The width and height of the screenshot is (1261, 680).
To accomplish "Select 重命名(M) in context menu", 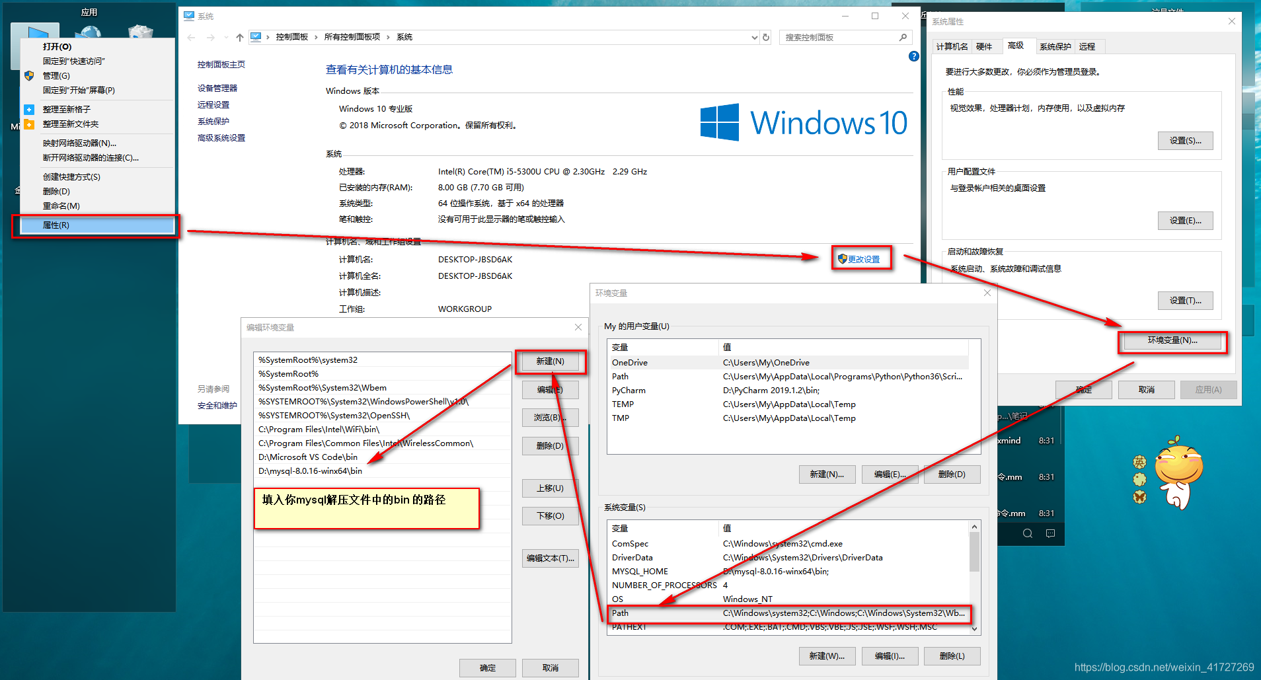I will [x=98, y=206].
